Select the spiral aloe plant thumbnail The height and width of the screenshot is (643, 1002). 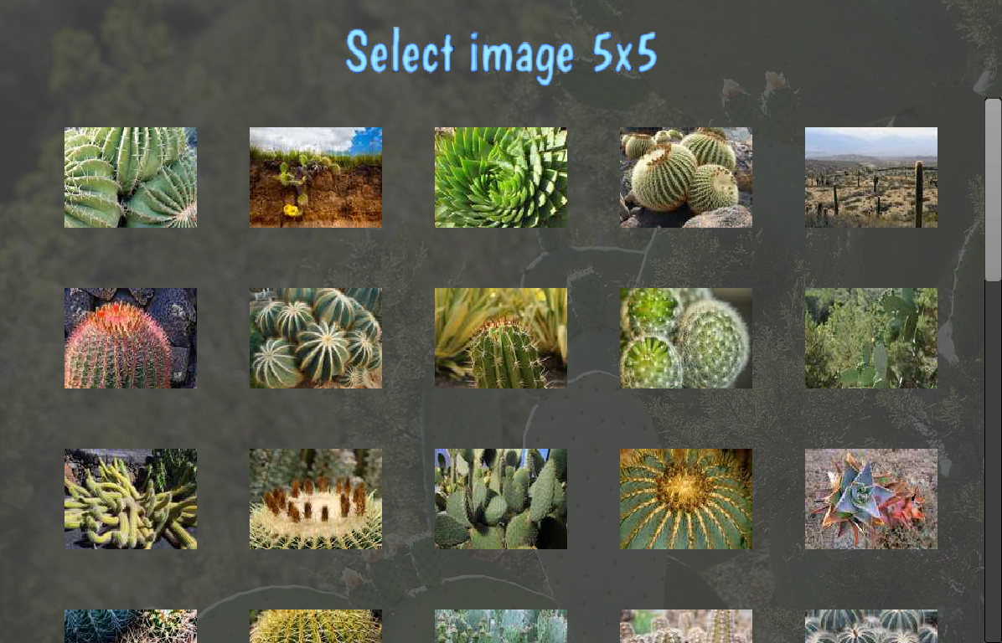point(500,177)
